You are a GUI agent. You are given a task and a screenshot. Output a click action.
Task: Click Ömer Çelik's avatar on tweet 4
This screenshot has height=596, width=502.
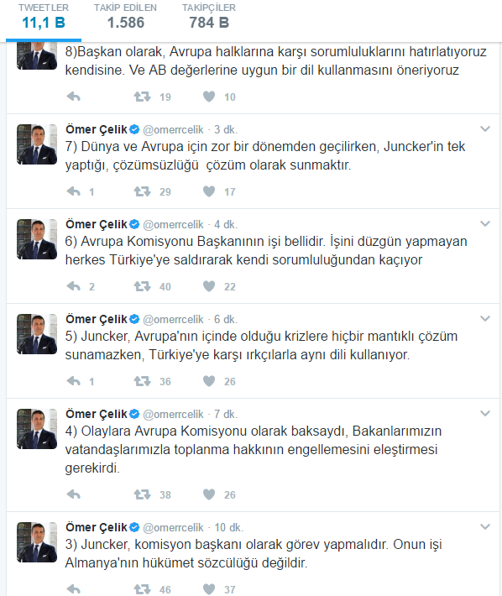(37, 429)
